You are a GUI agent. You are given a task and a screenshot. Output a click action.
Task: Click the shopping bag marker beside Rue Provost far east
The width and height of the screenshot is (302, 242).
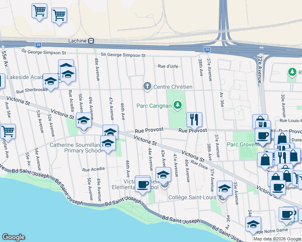(282, 138)
